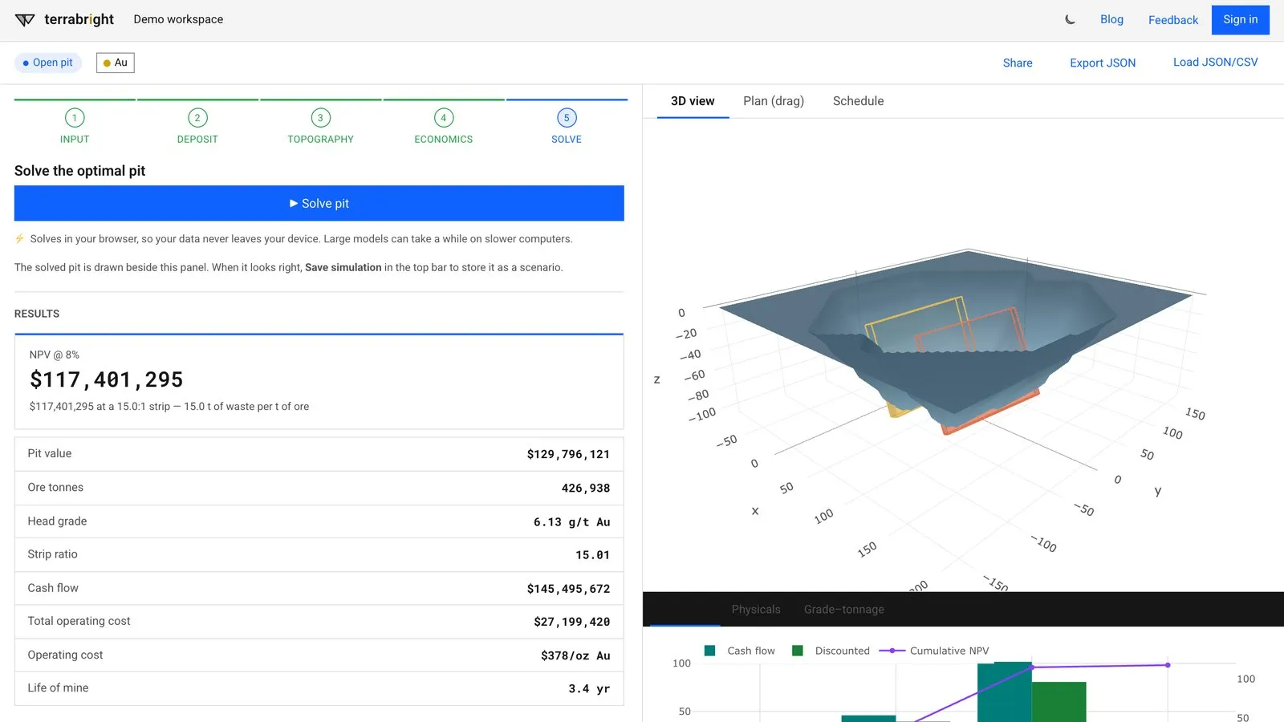
Task: Open step 1 INPUT circle
Action: click(75, 118)
